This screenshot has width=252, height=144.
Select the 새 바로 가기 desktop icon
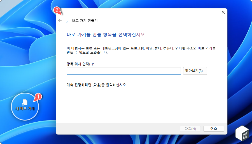25,105
